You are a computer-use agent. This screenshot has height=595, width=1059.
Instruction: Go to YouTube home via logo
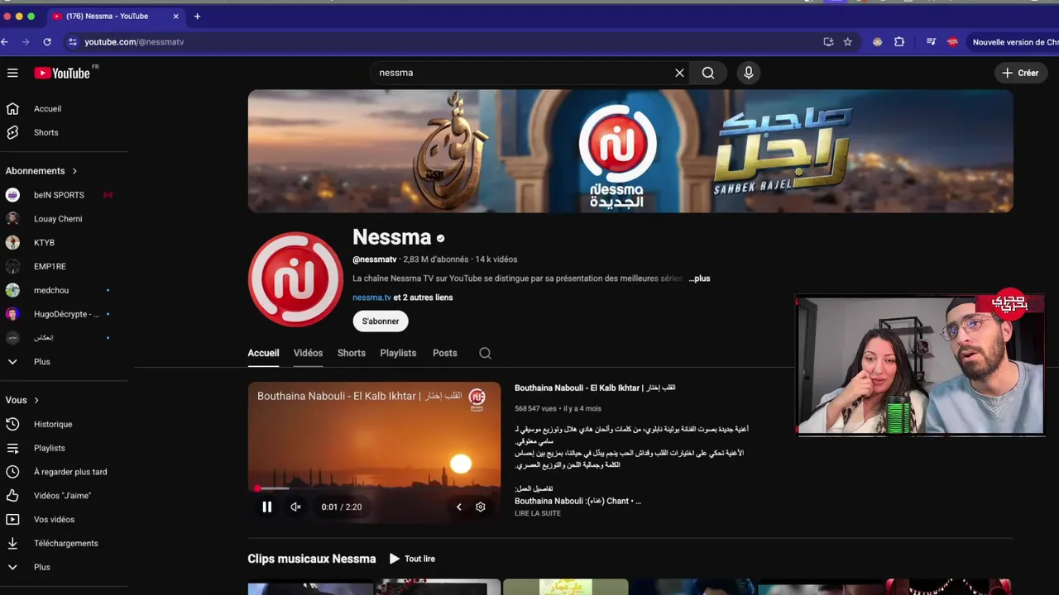click(62, 73)
